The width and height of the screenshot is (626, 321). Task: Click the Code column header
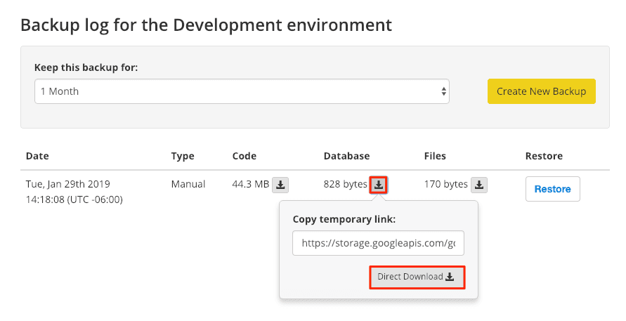244,156
